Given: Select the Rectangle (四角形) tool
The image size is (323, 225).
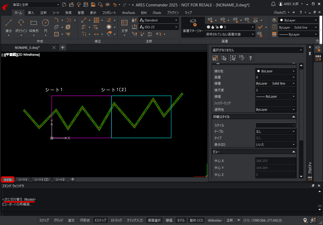Looking at the screenshot, I should pyautogui.click(x=34, y=26).
